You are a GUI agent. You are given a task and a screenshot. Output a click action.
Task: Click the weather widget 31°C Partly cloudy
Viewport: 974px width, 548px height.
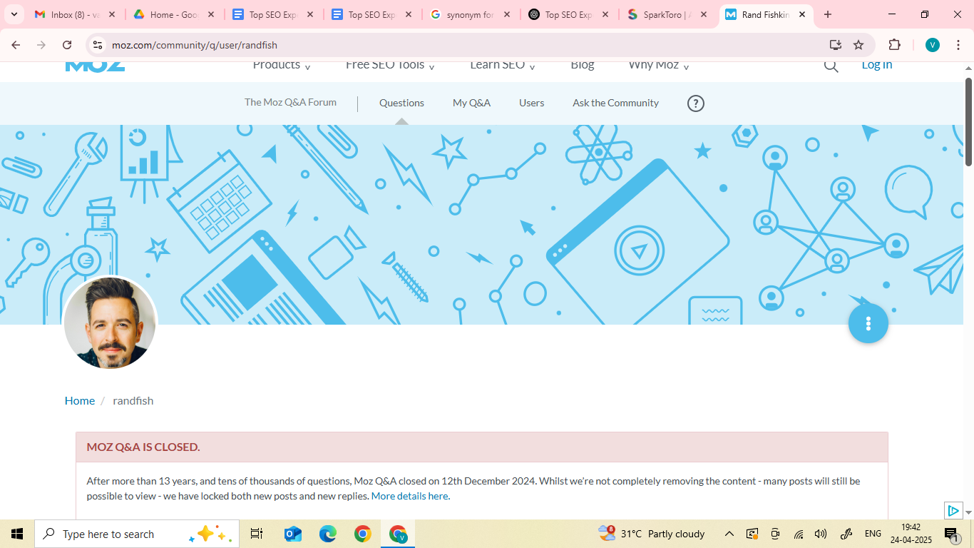pyautogui.click(x=652, y=534)
